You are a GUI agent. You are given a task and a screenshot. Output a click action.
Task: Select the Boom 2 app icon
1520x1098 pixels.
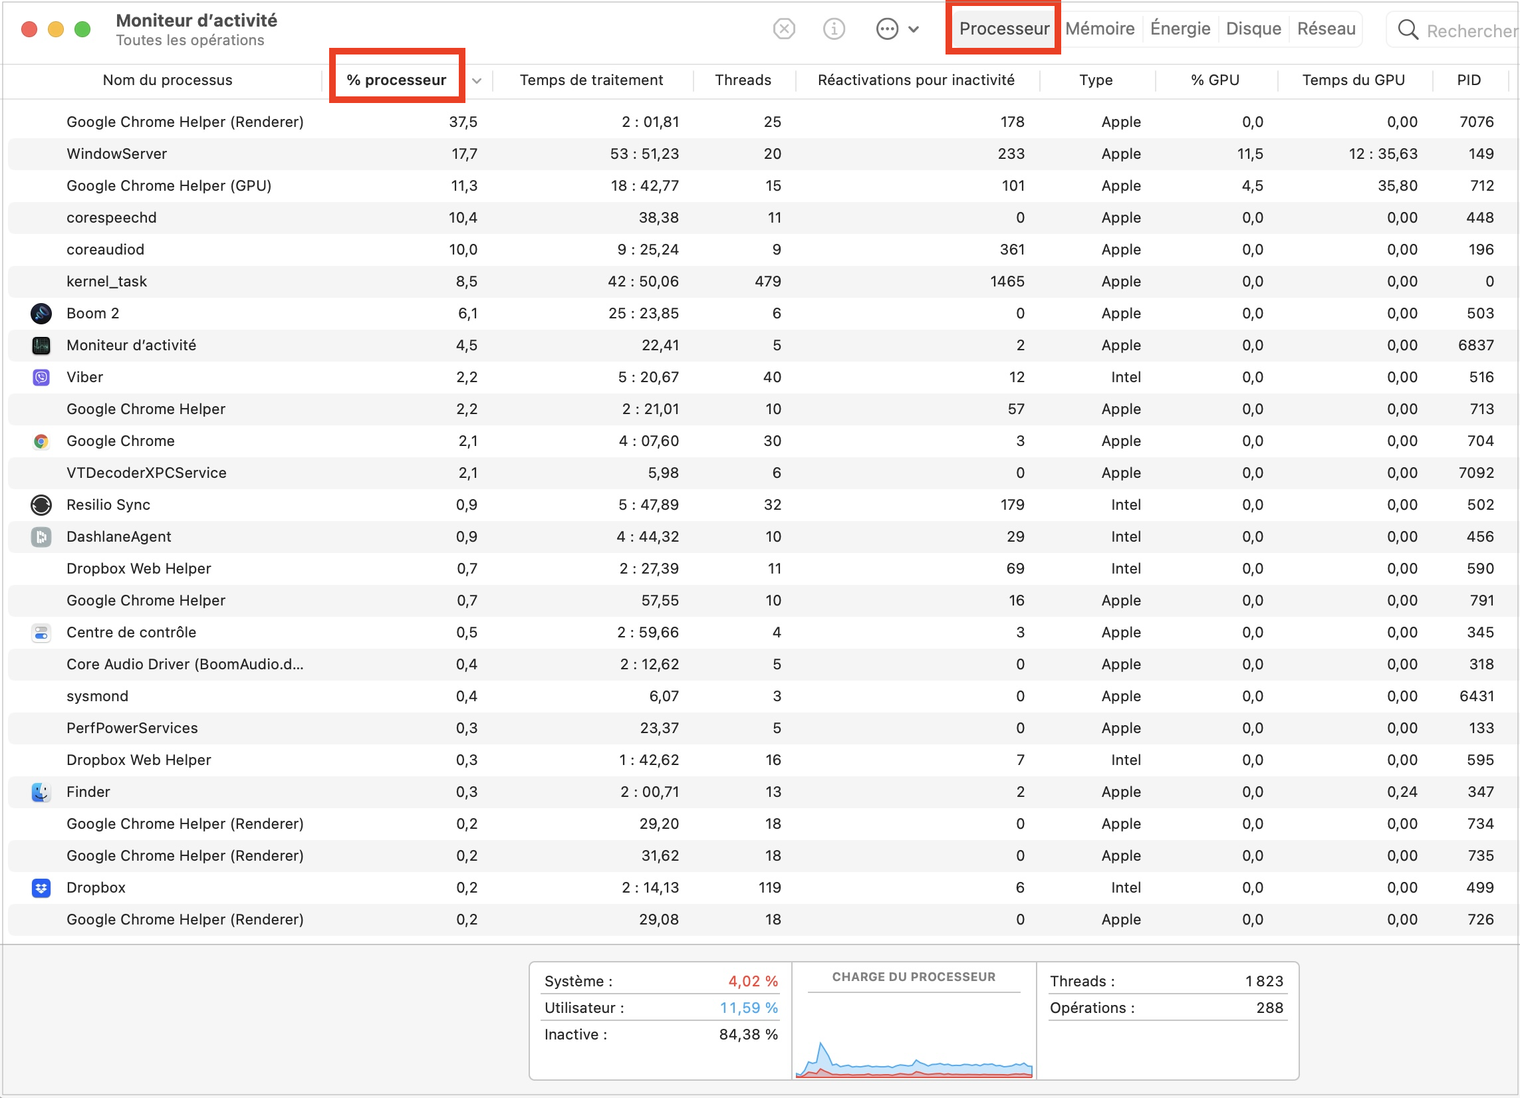pos(41,314)
